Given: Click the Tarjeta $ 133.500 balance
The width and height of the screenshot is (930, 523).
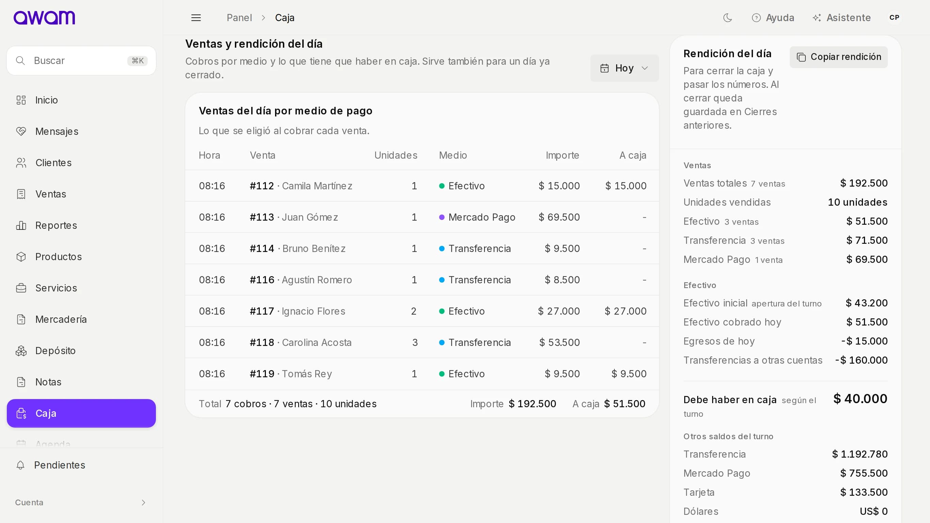Looking at the screenshot, I should pos(864,492).
